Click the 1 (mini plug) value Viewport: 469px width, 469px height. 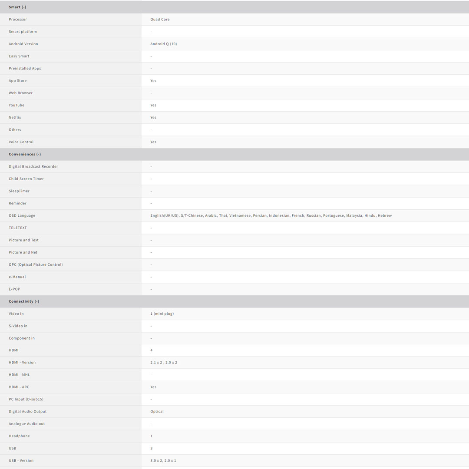click(162, 314)
